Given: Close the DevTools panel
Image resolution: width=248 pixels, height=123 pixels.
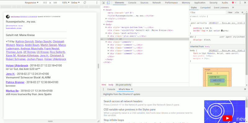Looking at the screenshot, I should pyautogui.click(x=245, y=3).
